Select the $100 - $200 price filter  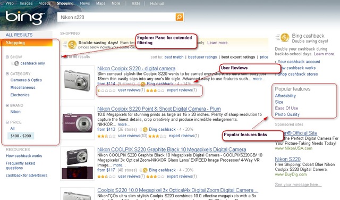(21, 136)
